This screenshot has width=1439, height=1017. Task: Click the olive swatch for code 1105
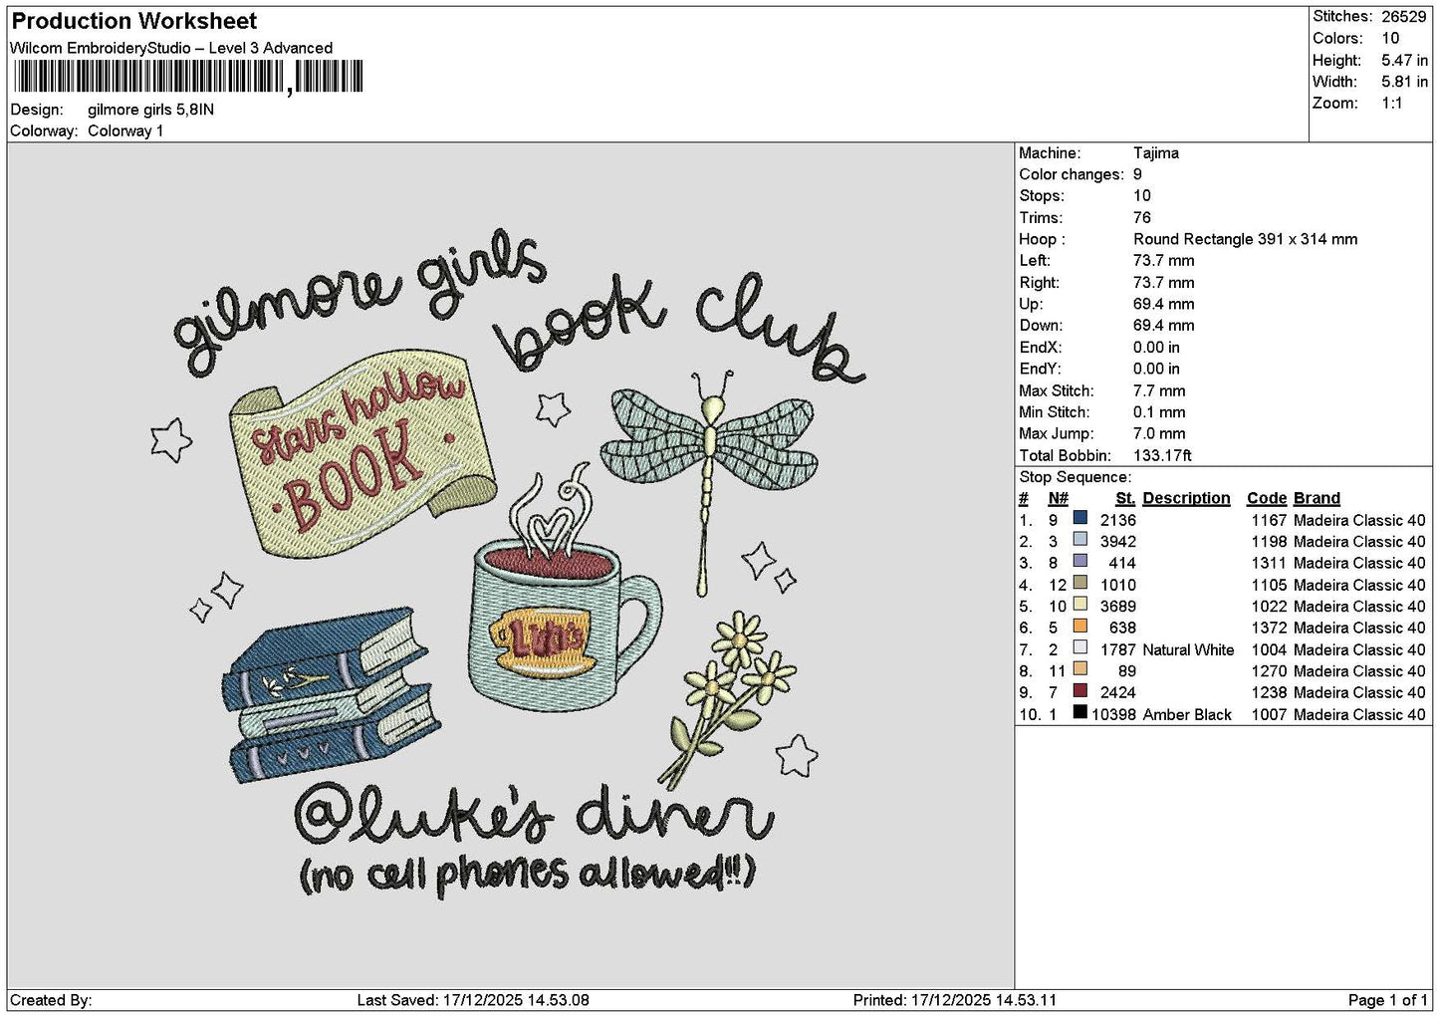pos(1079,584)
